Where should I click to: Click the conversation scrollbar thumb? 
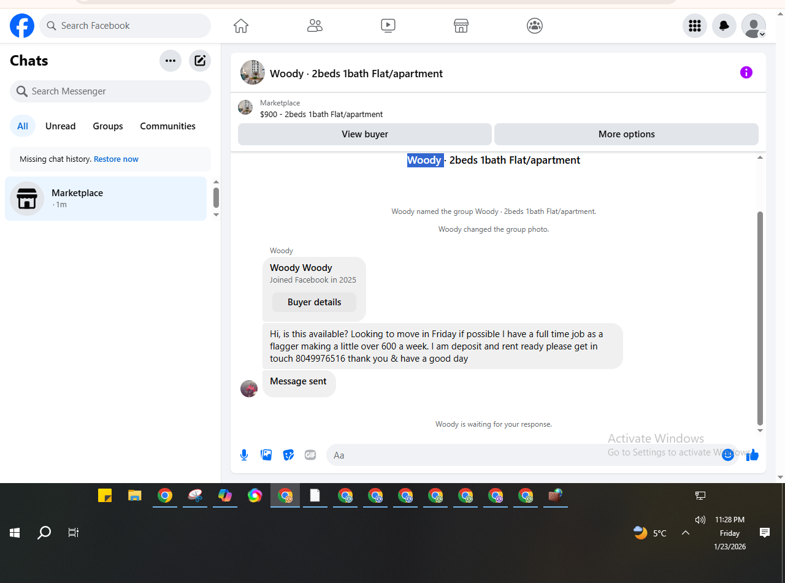coord(760,319)
